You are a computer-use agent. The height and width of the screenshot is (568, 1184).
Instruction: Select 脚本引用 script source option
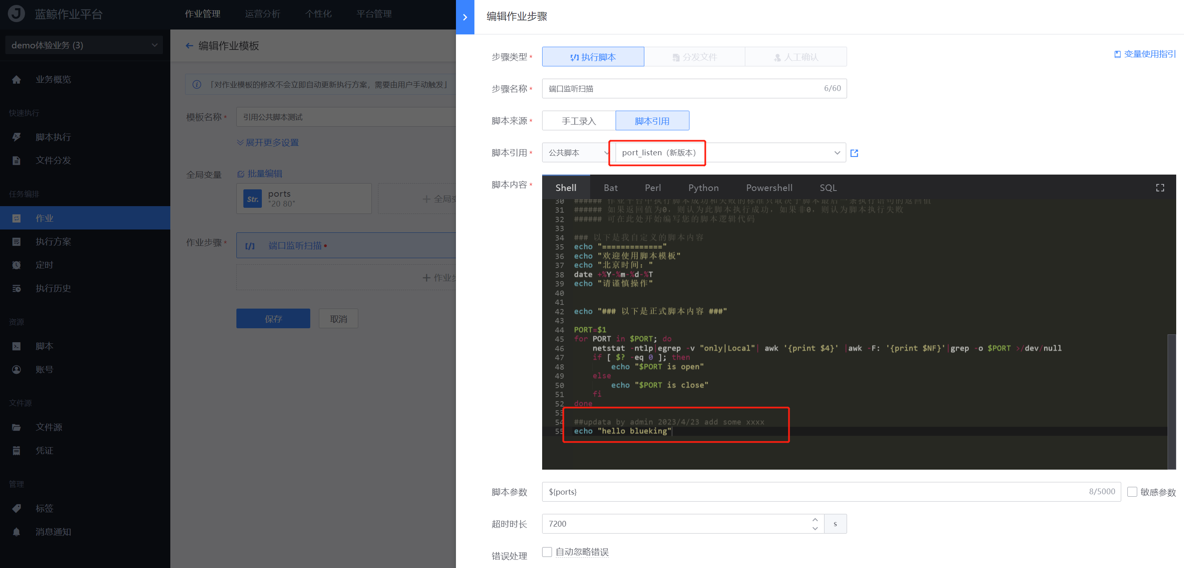click(x=652, y=120)
